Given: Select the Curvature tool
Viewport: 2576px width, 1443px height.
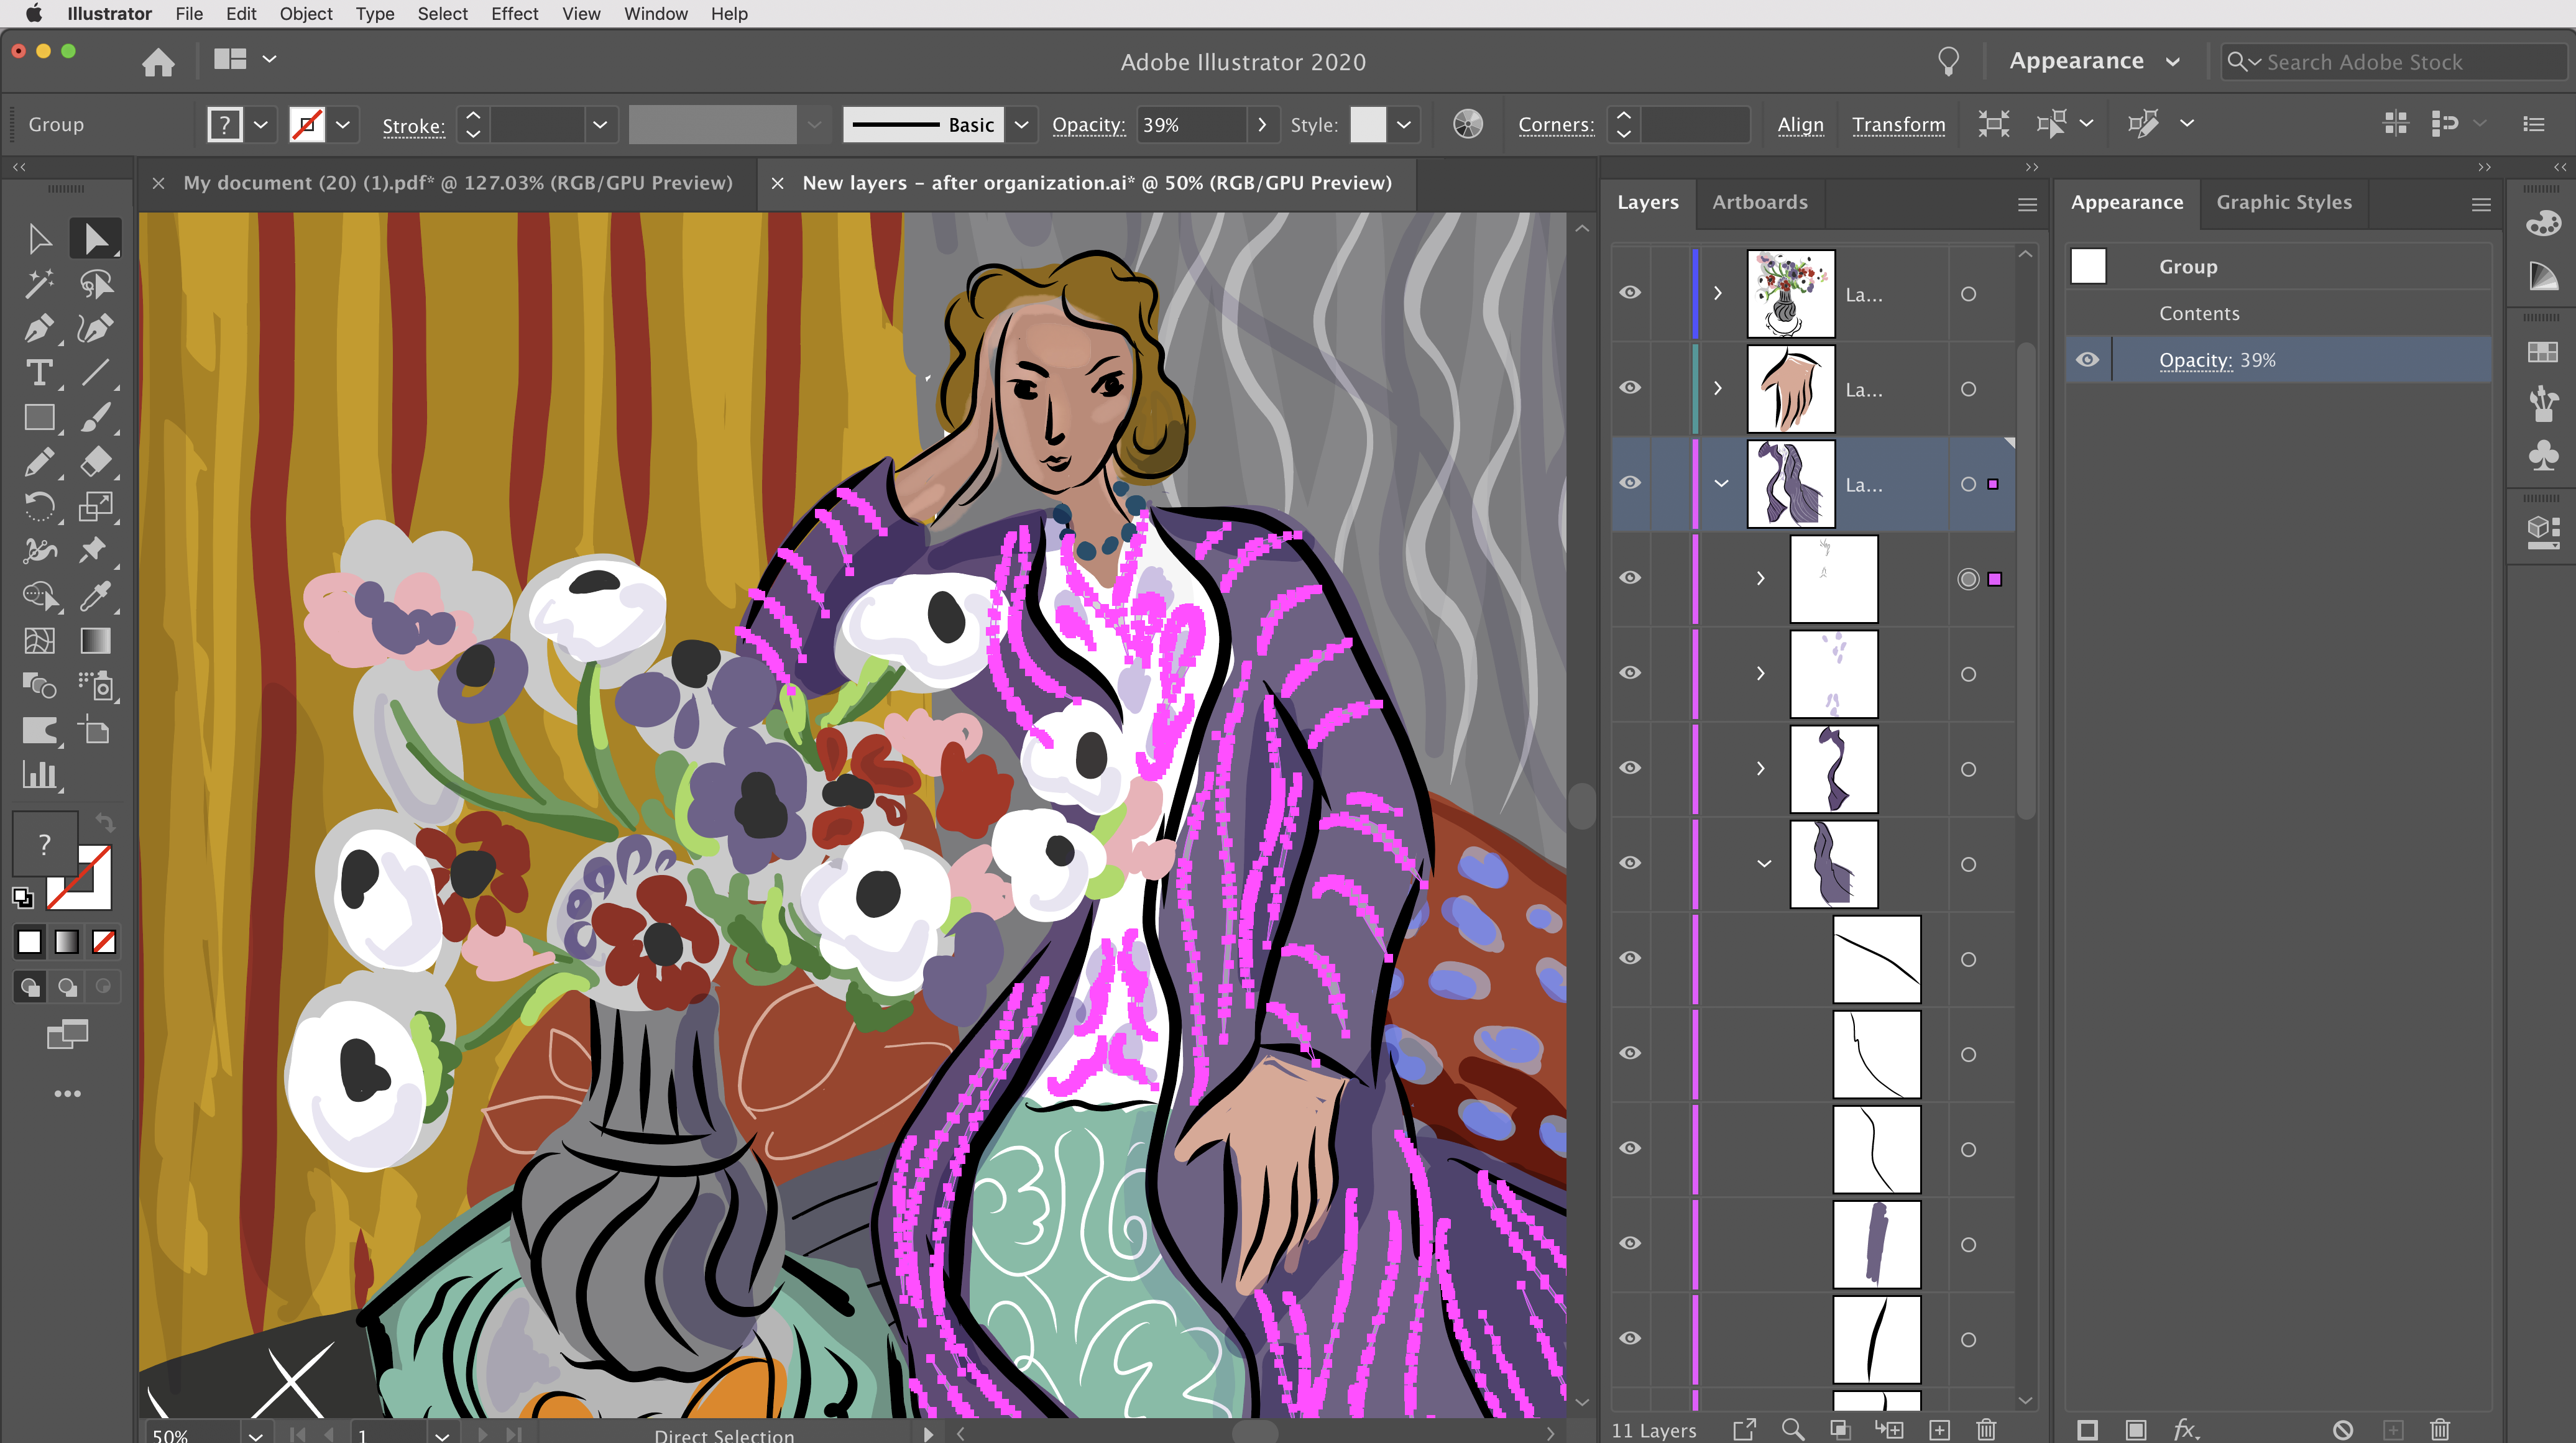Looking at the screenshot, I should click(95, 328).
